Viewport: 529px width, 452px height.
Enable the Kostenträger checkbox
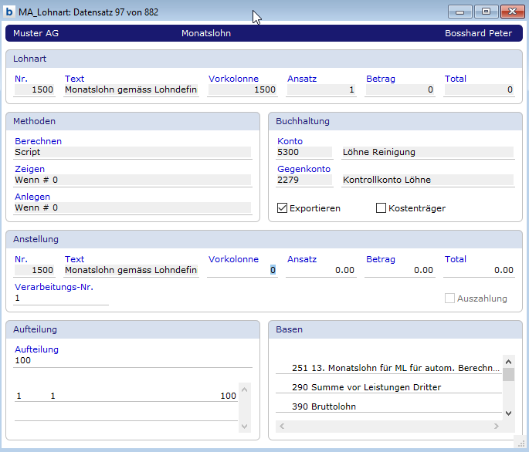pos(381,208)
